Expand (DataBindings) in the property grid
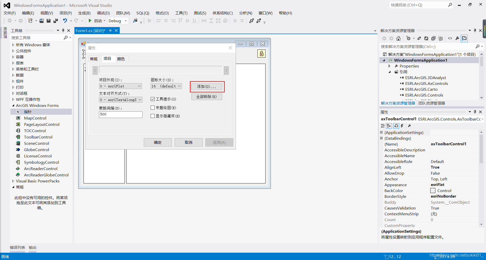The width and height of the screenshot is (486, 260). coord(381,138)
